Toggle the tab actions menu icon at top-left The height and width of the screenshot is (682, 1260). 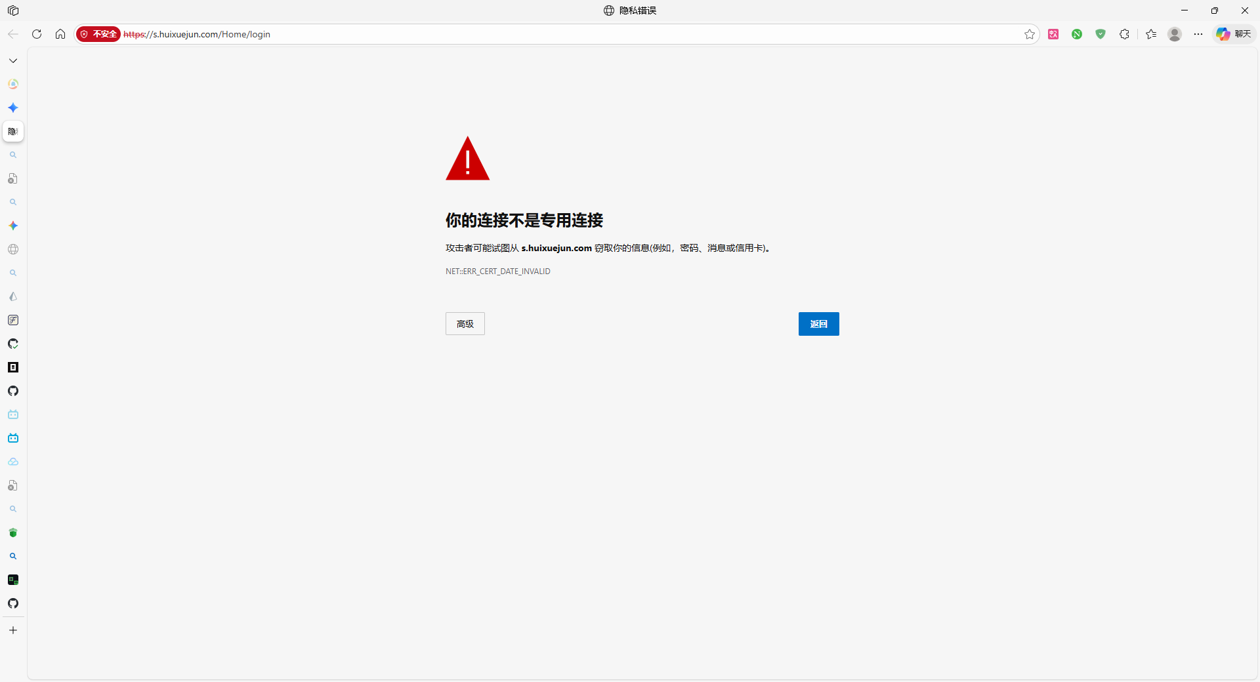(x=13, y=10)
